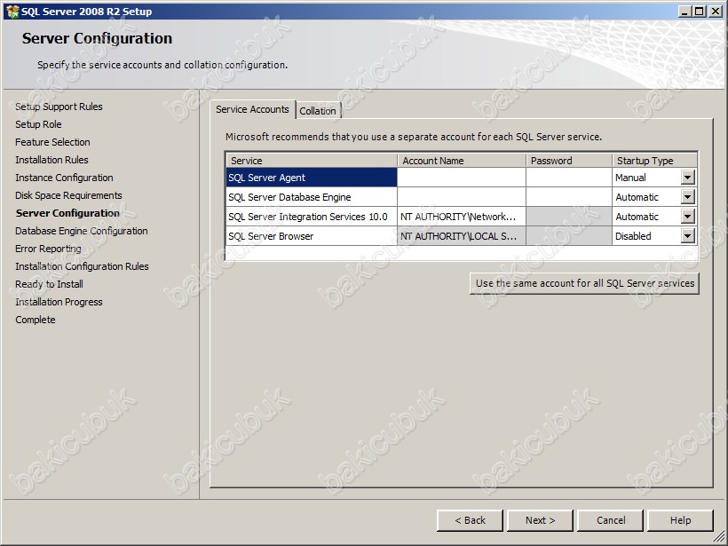Click the Service column header
728x546 pixels.
312,161
